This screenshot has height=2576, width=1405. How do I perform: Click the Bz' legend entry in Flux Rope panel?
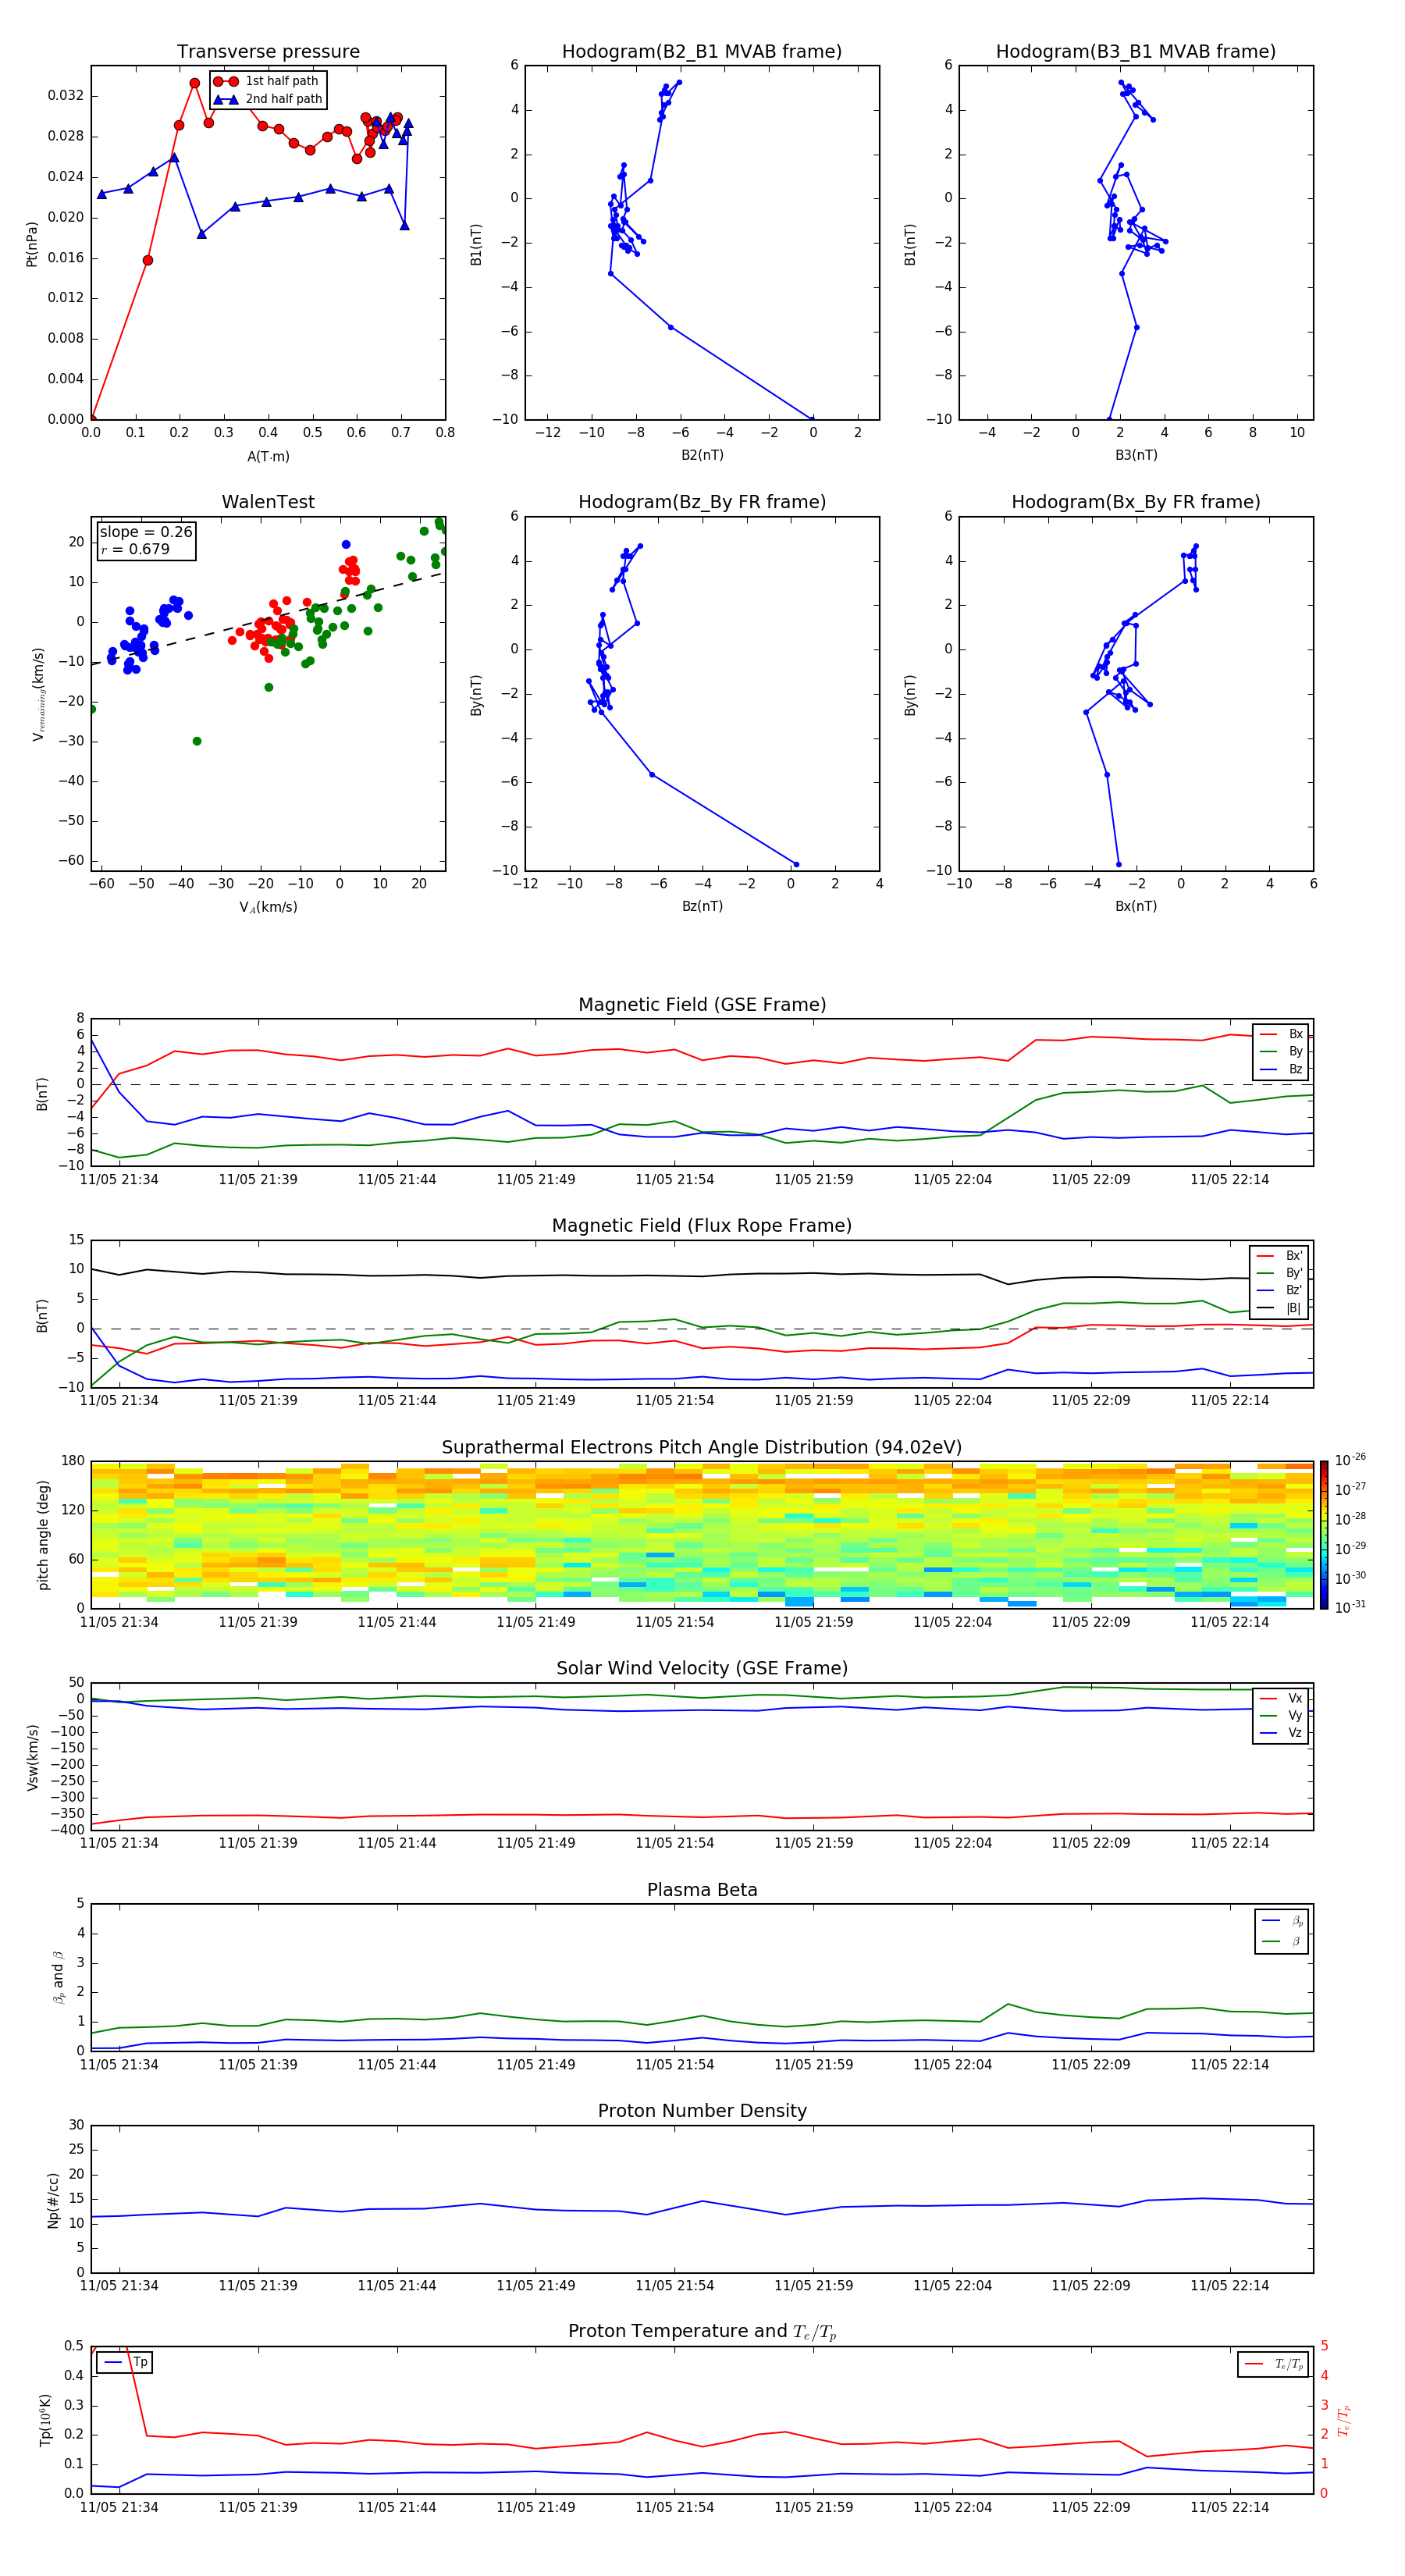[x=1280, y=1290]
